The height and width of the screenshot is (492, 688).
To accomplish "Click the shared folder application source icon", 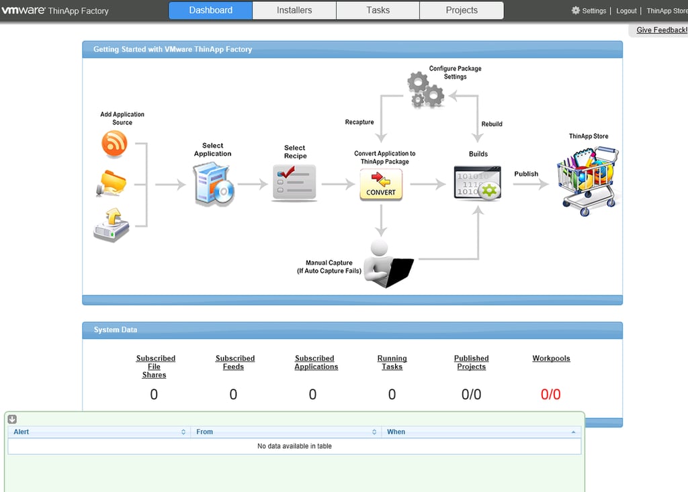I will (x=112, y=183).
